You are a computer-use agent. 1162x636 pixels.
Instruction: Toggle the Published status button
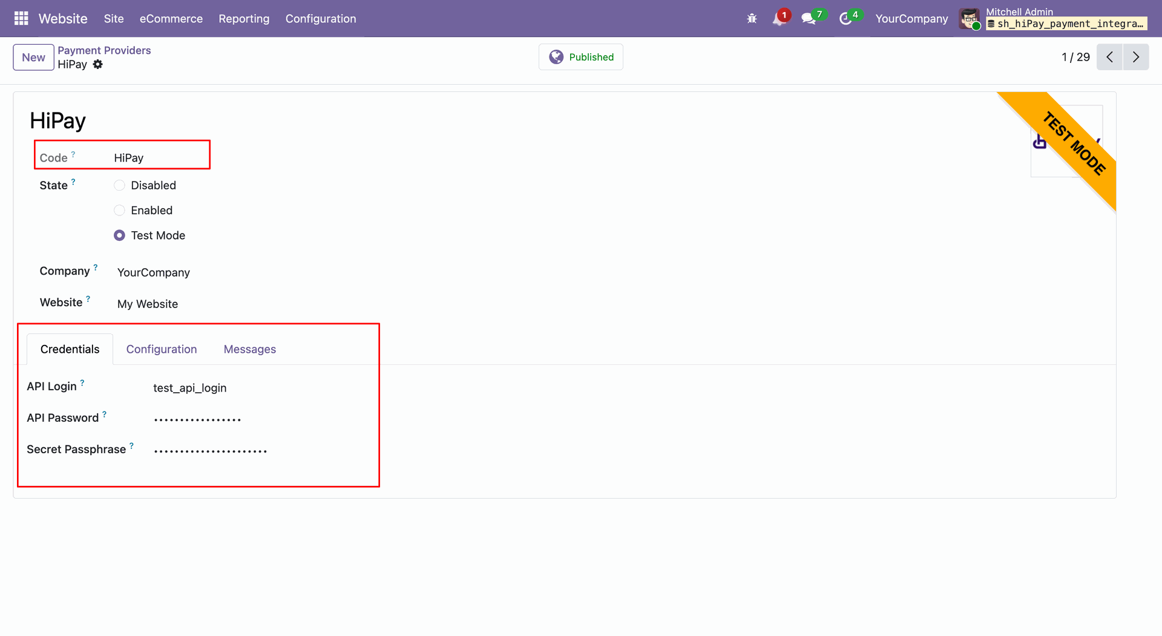pos(581,57)
